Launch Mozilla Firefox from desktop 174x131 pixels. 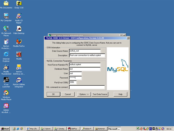coord(19,42)
